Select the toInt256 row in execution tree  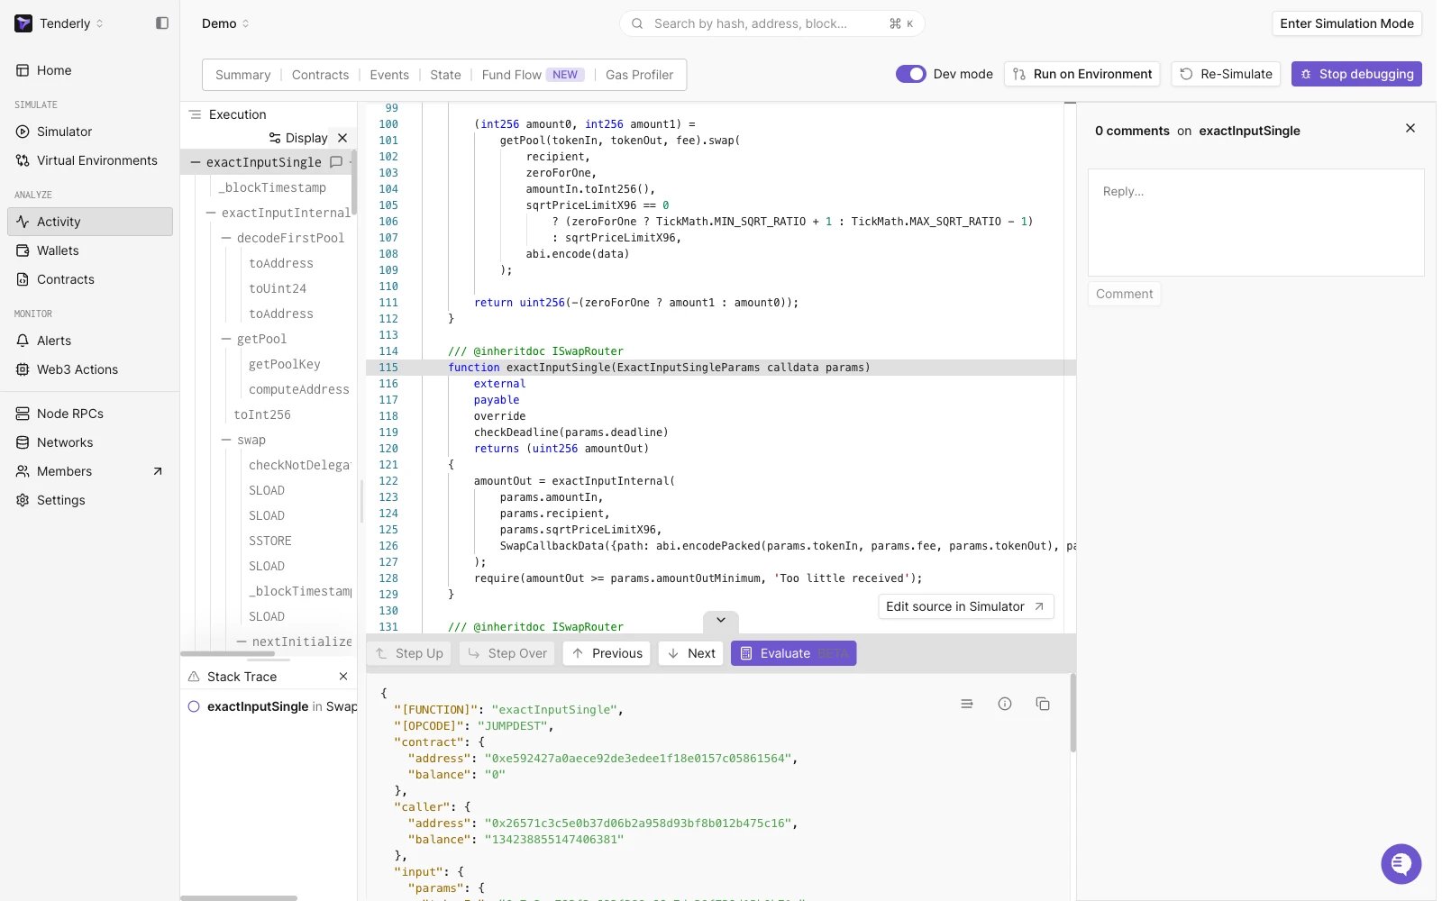click(x=262, y=414)
